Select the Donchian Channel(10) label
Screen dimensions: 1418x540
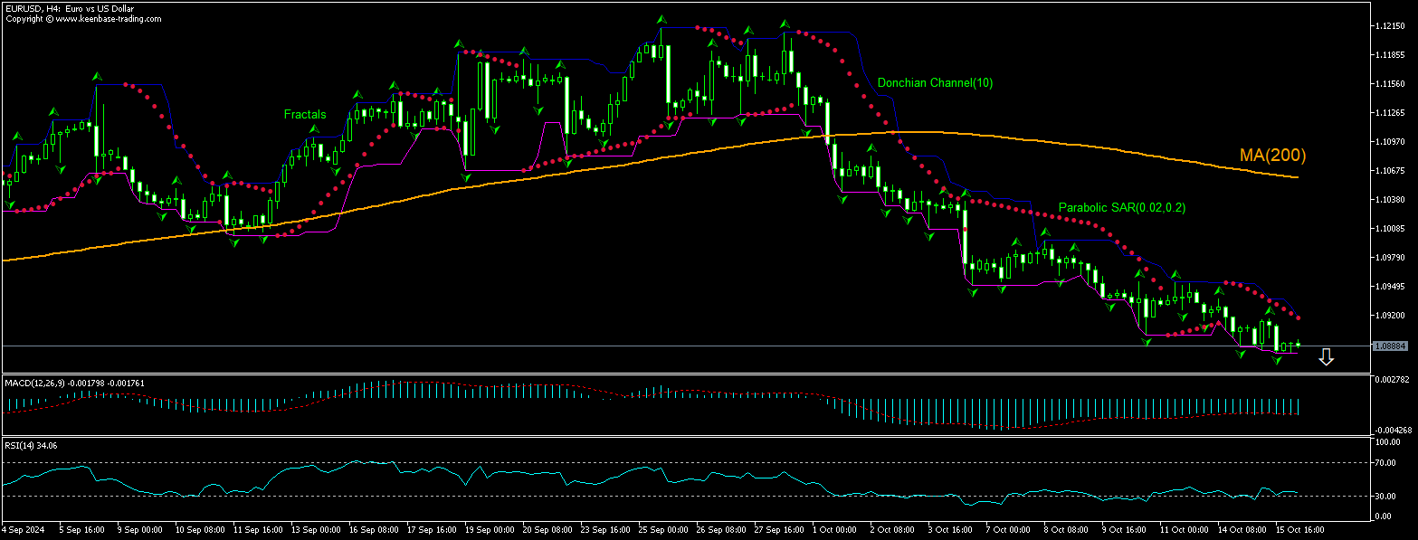pos(935,83)
